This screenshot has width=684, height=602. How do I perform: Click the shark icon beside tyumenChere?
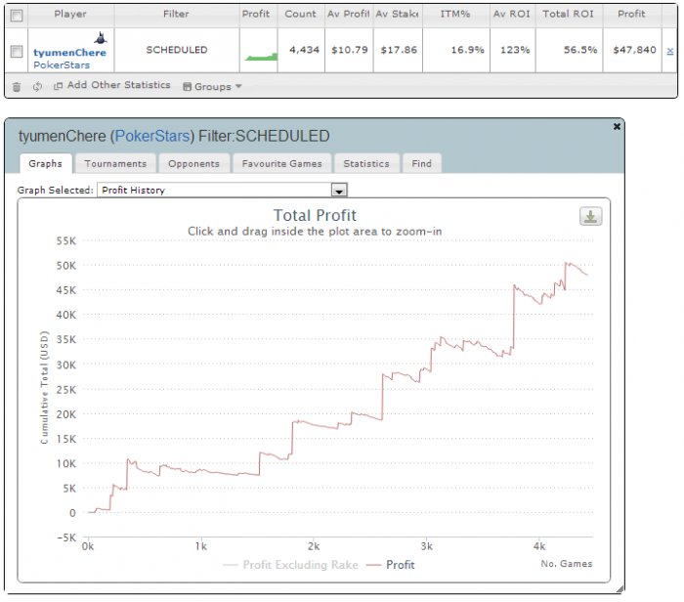tap(101, 38)
